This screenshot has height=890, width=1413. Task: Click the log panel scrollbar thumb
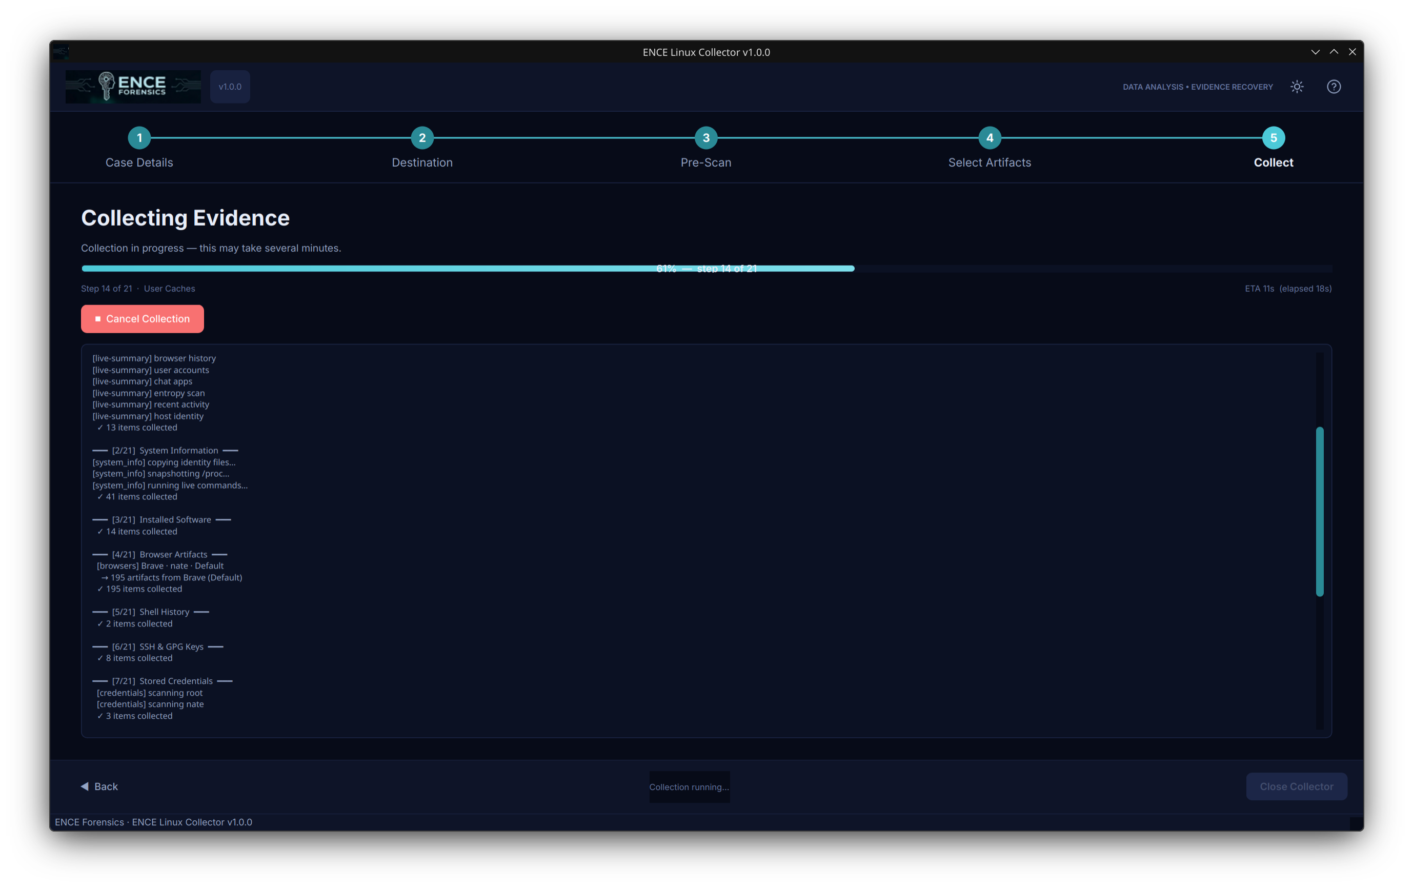pyautogui.click(x=1320, y=512)
